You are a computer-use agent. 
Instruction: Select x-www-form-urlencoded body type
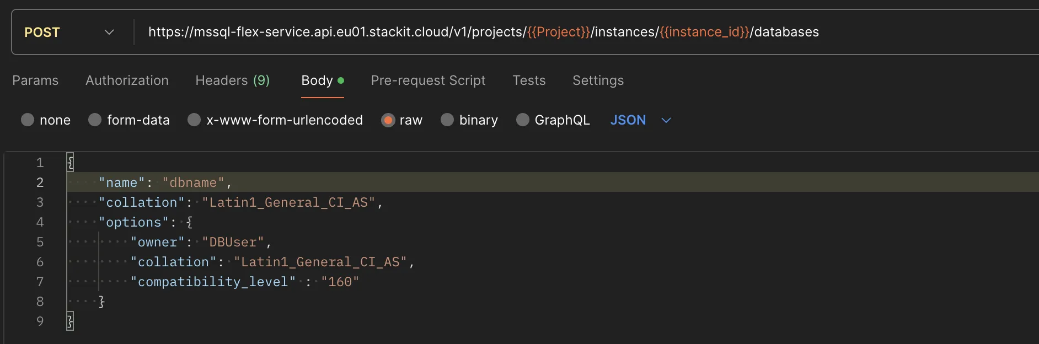pyautogui.click(x=194, y=120)
